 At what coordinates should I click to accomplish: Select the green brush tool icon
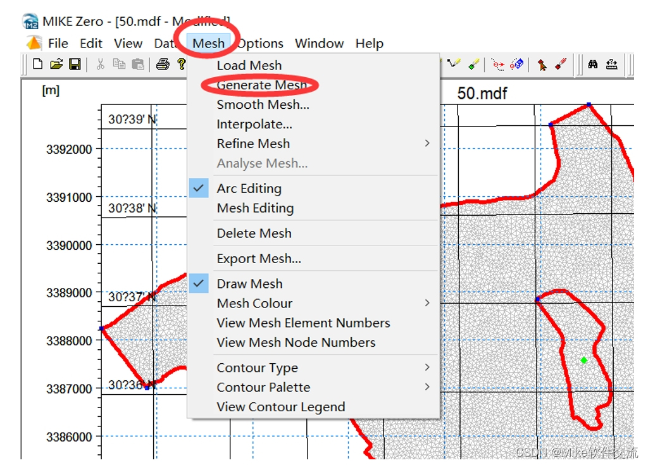point(473,64)
